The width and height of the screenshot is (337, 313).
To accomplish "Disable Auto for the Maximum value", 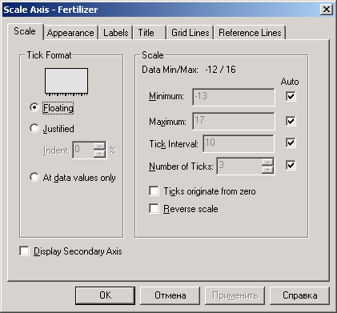I will [291, 121].
